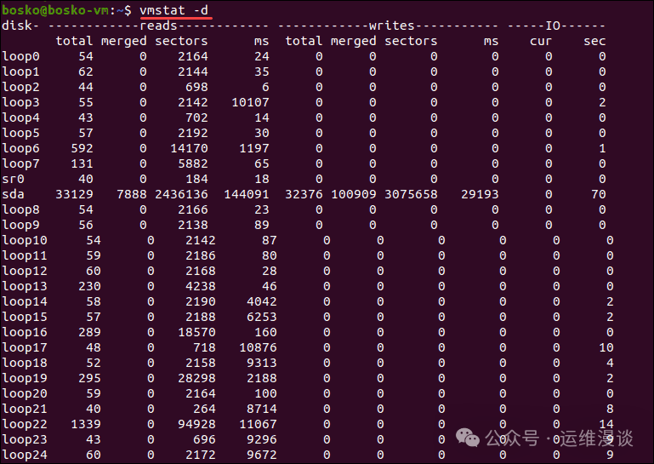Image resolution: width=654 pixels, height=464 pixels.
Task: Click loop13 sectors value 4238
Action: coord(200,287)
